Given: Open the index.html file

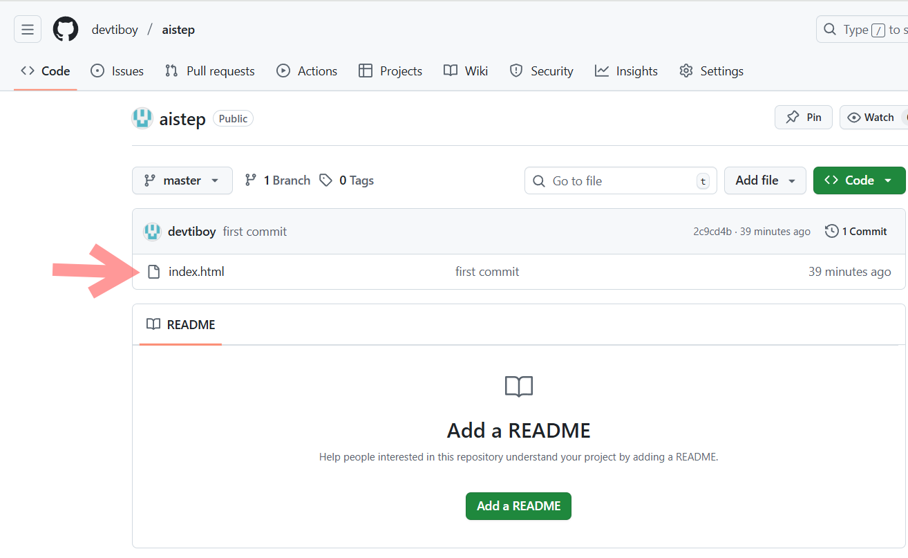Looking at the screenshot, I should tap(196, 272).
